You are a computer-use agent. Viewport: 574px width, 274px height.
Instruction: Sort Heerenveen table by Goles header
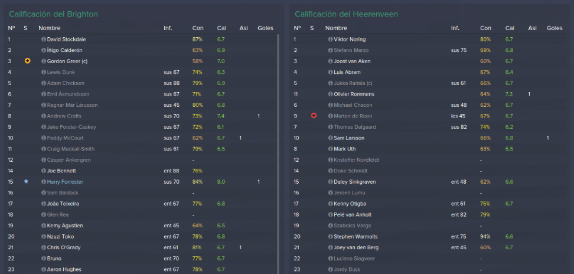(555, 28)
